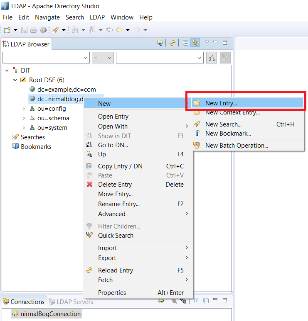Image resolution: width=308 pixels, height=321 pixels.
Task: Choose New Search... from the submenu
Action: (x=247, y=124)
